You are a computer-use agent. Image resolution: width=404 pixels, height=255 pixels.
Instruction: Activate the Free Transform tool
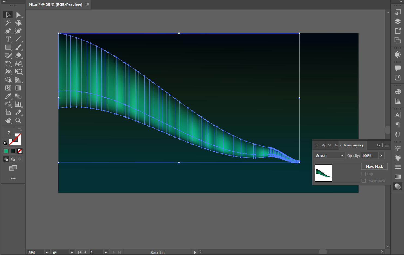click(18, 72)
